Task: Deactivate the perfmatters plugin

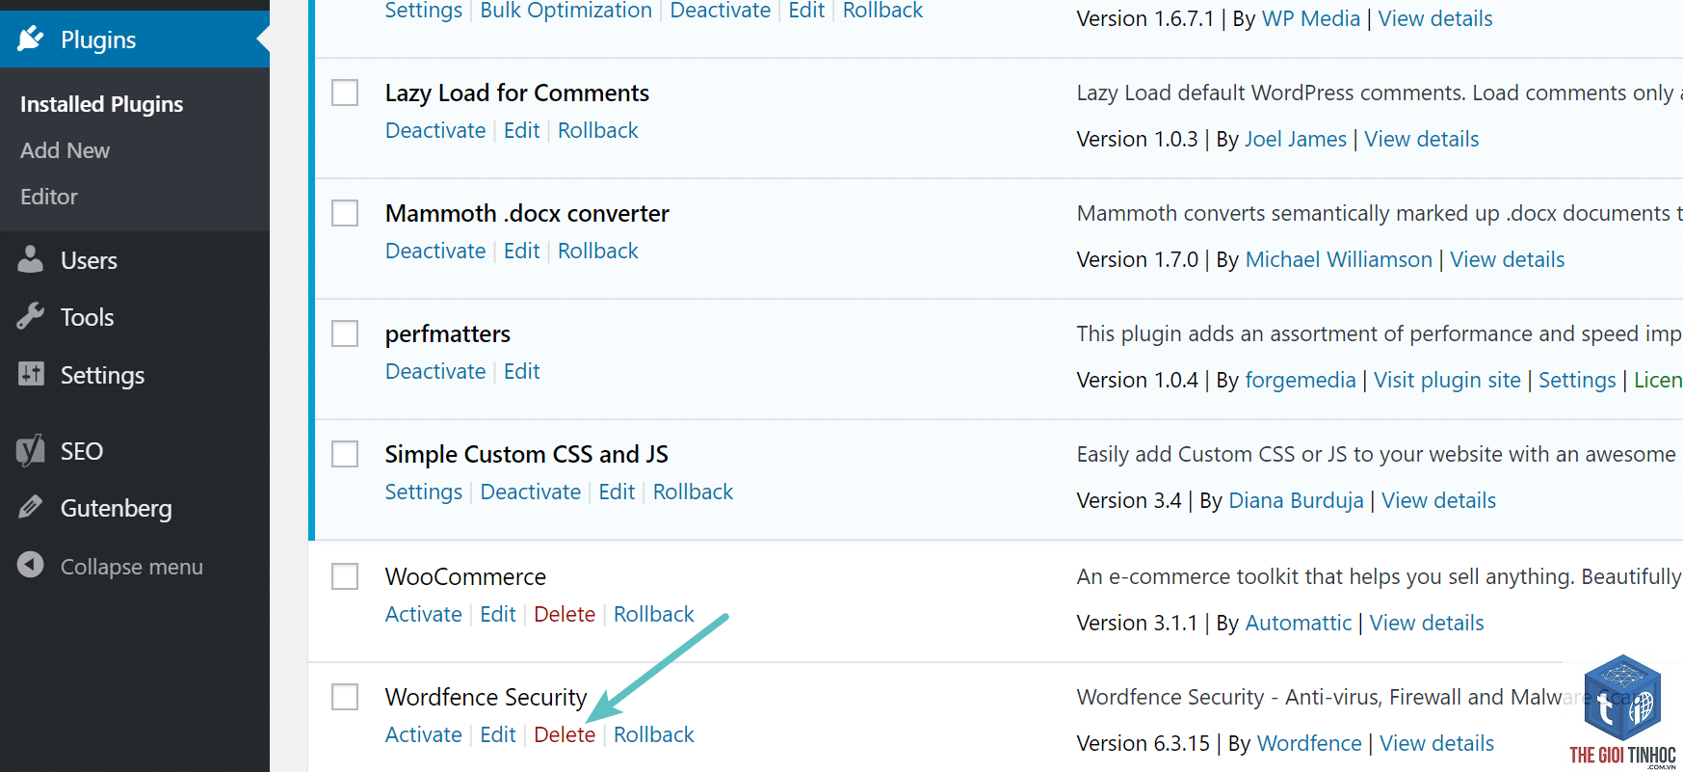Action: tap(435, 371)
